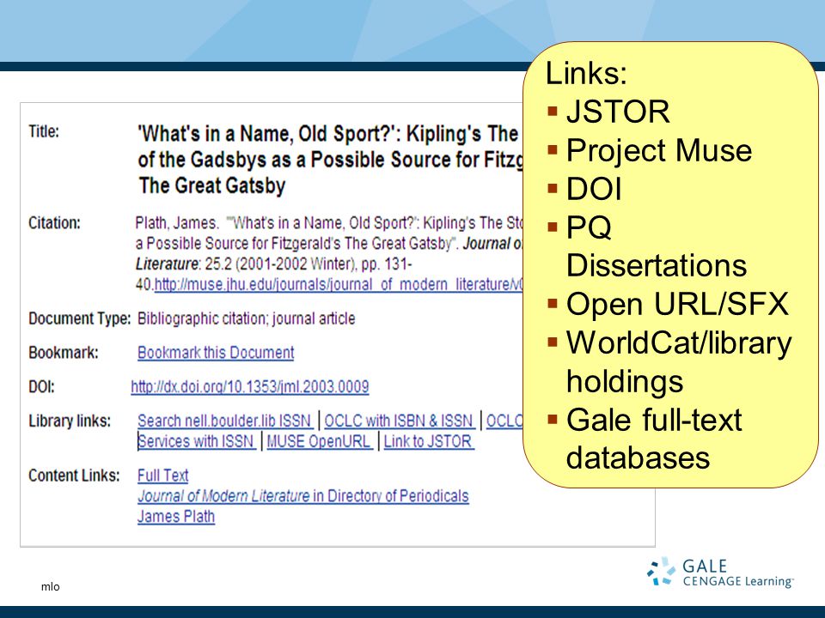Select the citation text beginning 'Plath, James.'
Viewport: 825px width, 618px height.
[x=329, y=254]
